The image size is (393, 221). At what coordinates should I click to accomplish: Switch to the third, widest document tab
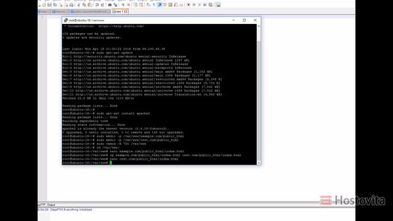(90, 12)
